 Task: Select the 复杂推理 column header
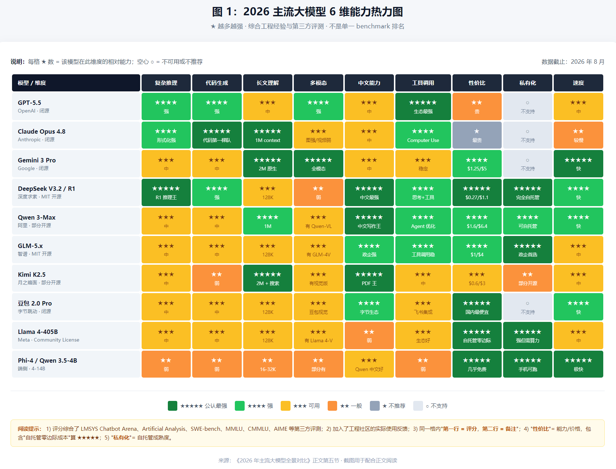[166, 83]
